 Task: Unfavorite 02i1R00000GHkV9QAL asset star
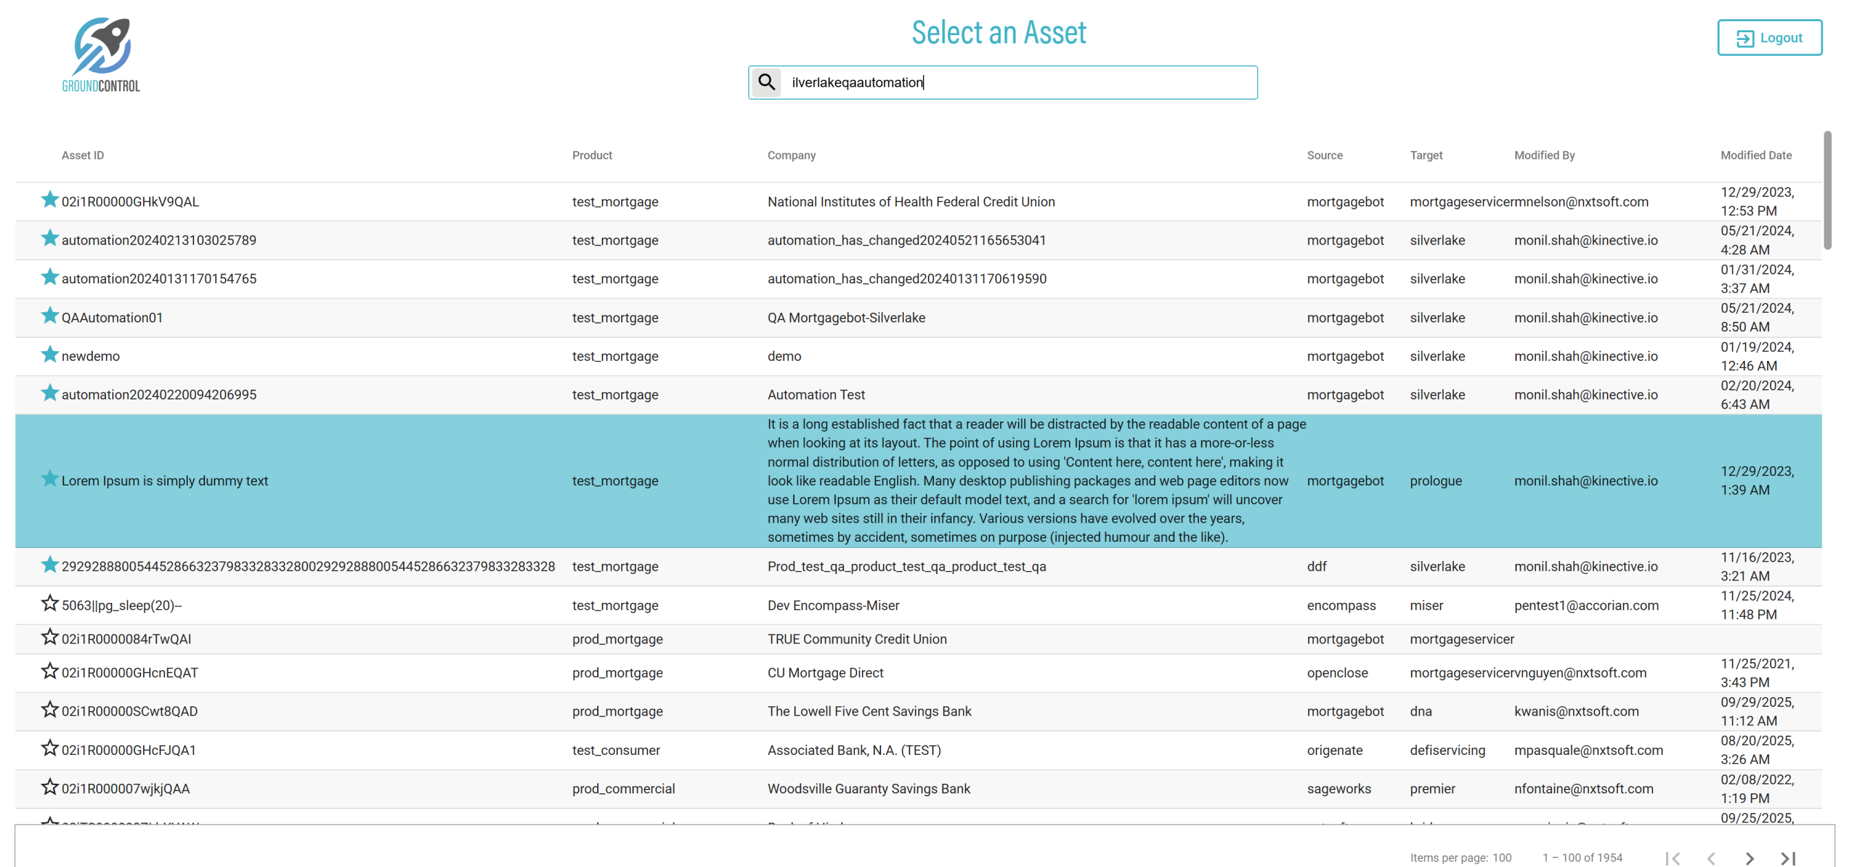point(50,199)
